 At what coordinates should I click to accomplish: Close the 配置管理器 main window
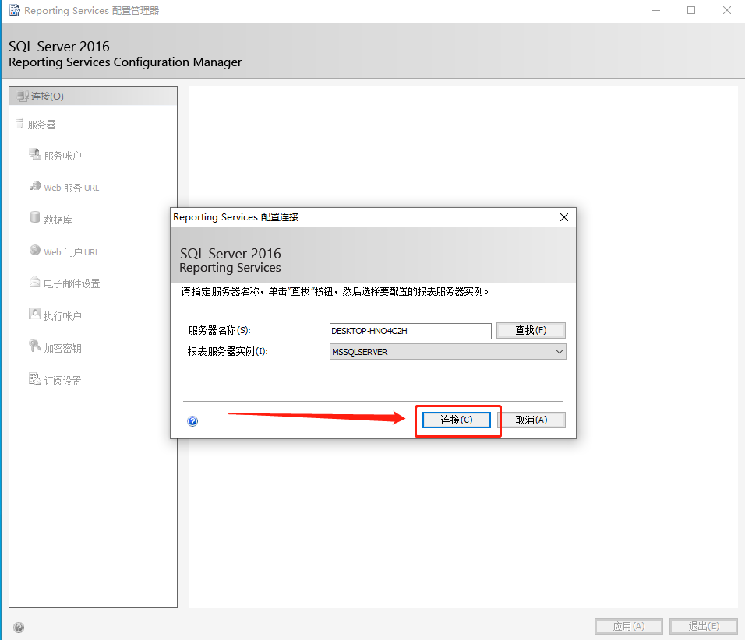(x=727, y=10)
